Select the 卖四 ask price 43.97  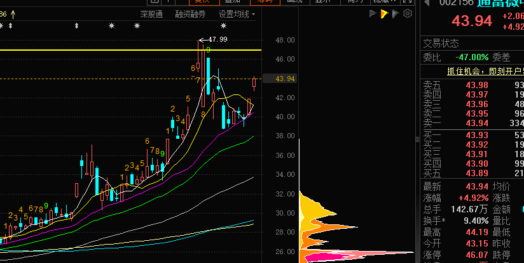[x=477, y=95]
